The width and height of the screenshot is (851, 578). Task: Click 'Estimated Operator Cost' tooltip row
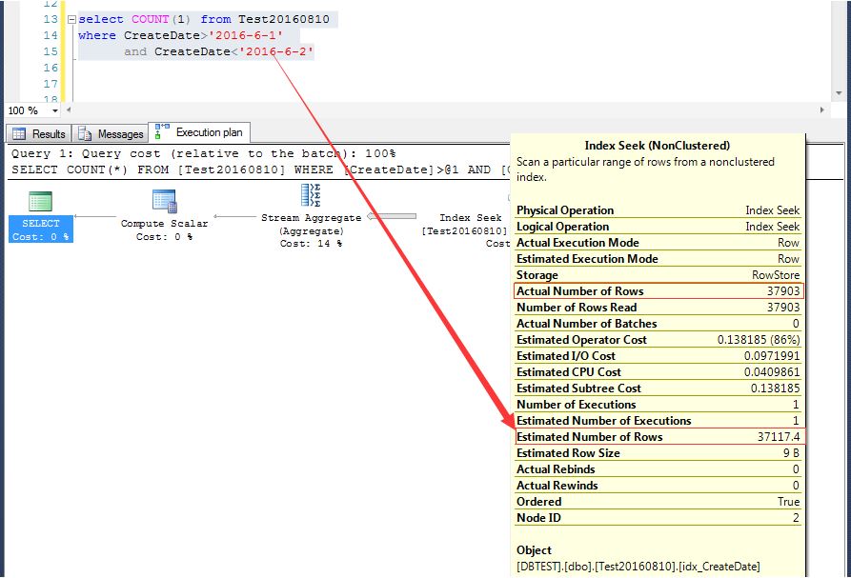(x=658, y=340)
